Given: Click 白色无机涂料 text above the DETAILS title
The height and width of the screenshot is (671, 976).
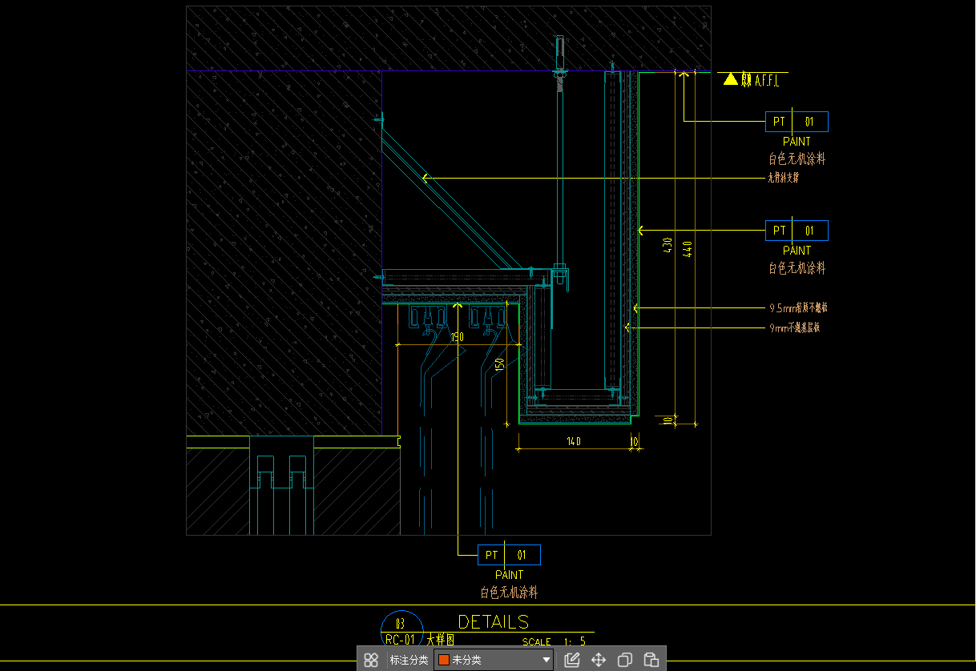Looking at the screenshot, I should 509,593.
